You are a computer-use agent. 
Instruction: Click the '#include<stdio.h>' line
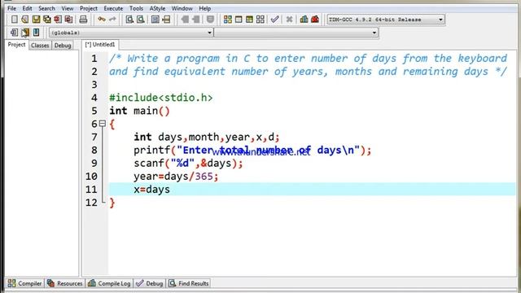pos(161,98)
